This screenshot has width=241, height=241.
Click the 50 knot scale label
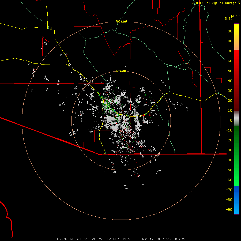pos(230,71)
